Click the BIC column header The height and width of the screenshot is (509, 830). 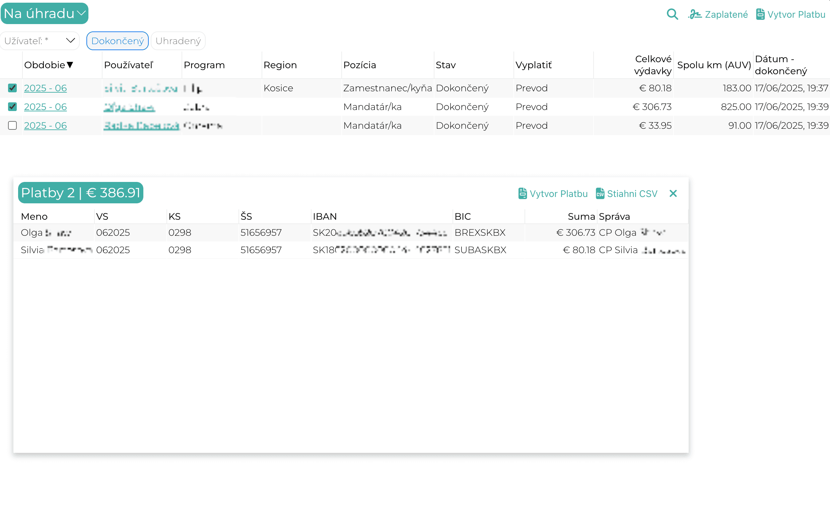(463, 216)
